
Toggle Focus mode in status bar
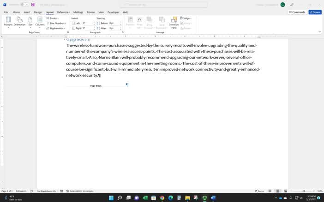click(259, 191)
